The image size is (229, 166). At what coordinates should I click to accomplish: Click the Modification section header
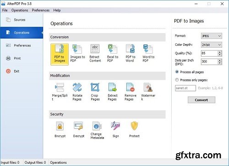[107, 76]
